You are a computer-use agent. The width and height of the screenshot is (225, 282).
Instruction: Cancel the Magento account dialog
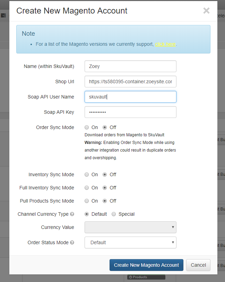click(198, 265)
